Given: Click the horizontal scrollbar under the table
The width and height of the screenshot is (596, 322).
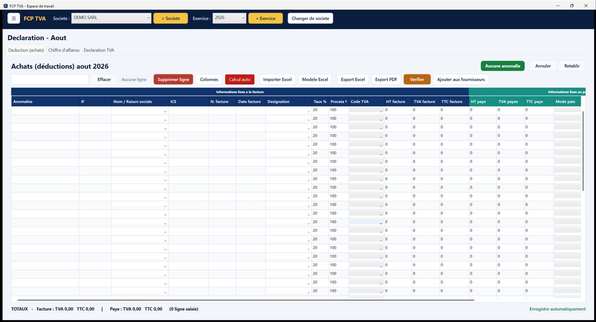Looking at the screenshot, I should coord(246,300).
